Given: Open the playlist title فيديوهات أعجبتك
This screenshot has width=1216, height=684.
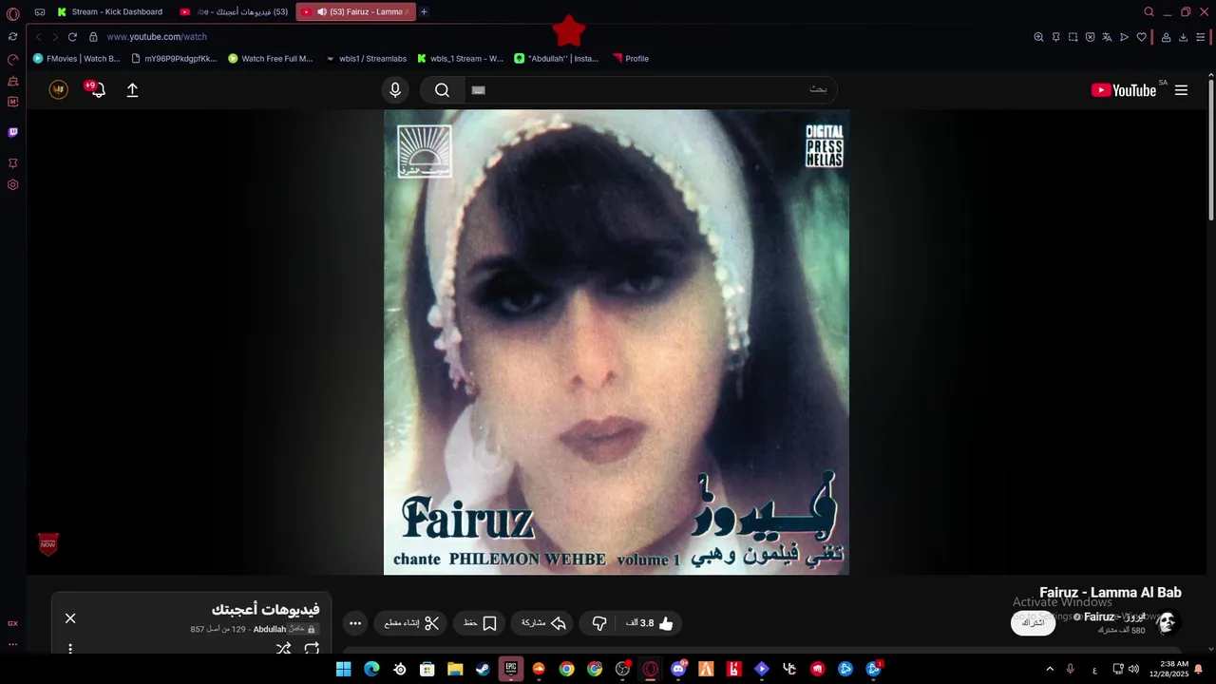Looking at the screenshot, I should [265, 610].
